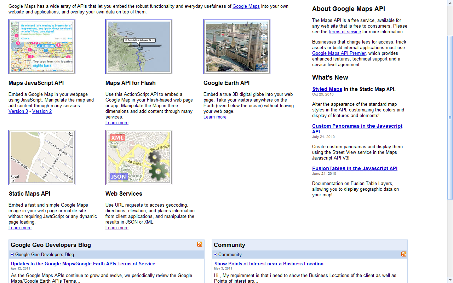Collapse the Google Geo Developers Blog section
Viewport: 453px width, 283px height.
pos(12,254)
